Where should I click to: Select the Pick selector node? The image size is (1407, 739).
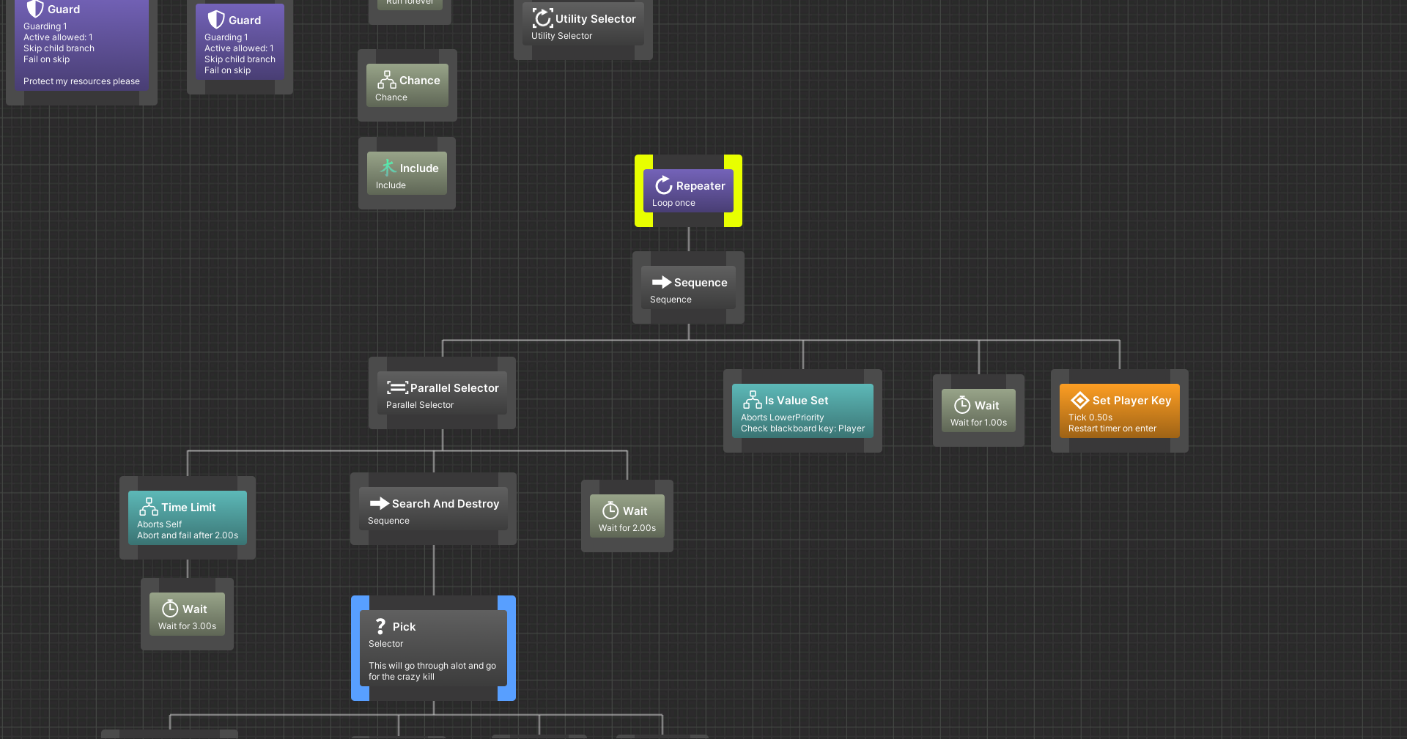(434, 648)
